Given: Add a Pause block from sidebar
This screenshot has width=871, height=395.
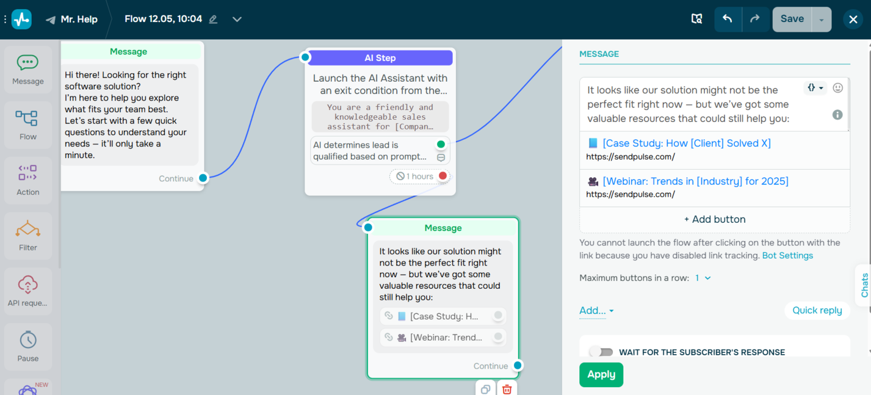Looking at the screenshot, I should [x=28, y=346].
